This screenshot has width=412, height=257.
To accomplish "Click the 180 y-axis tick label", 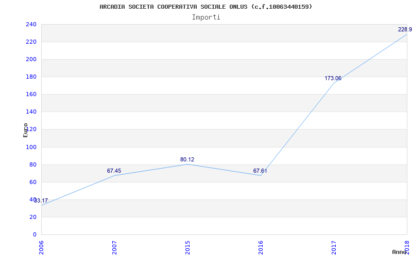I will (x=31, y=77).
